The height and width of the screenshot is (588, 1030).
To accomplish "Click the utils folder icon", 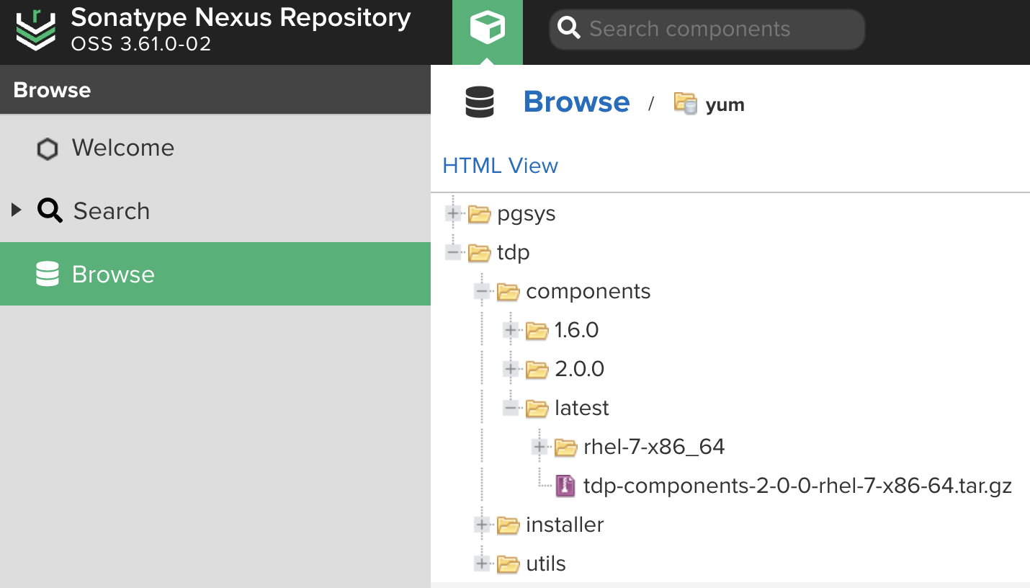I will coord(508,564).
